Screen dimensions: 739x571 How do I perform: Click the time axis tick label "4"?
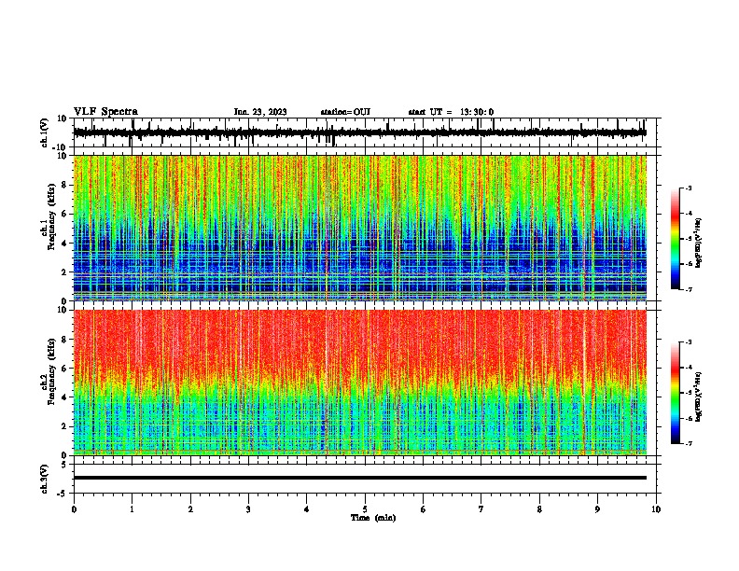(307, 509)
